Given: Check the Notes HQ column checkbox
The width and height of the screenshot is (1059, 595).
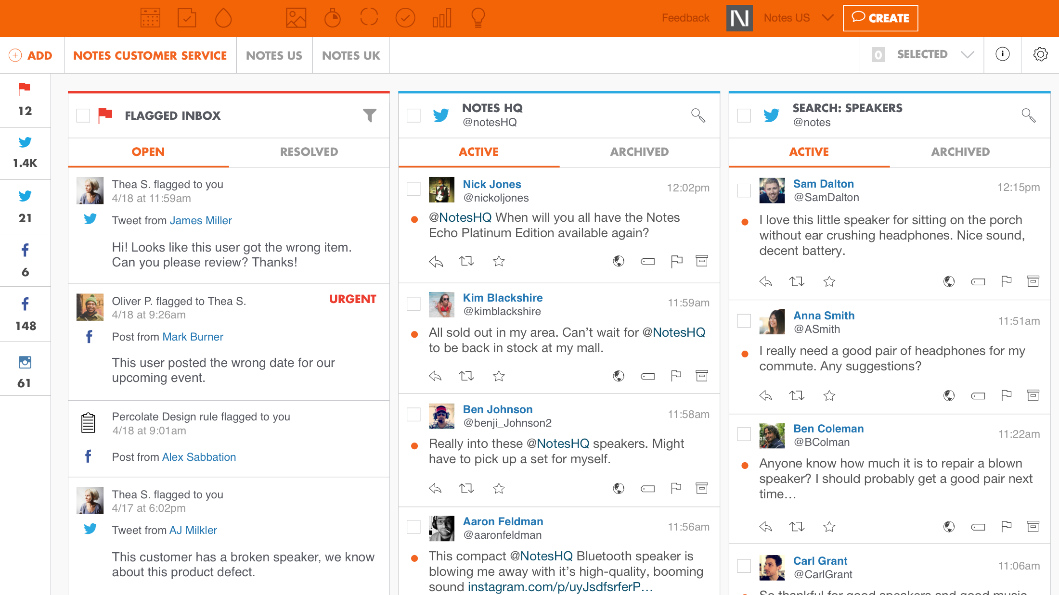Looking at the screenshot, I should pos(413,115).
